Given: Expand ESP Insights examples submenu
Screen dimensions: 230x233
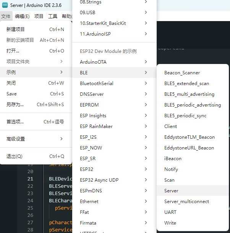Looking at the screenshot, I should [x=114, y=115].
